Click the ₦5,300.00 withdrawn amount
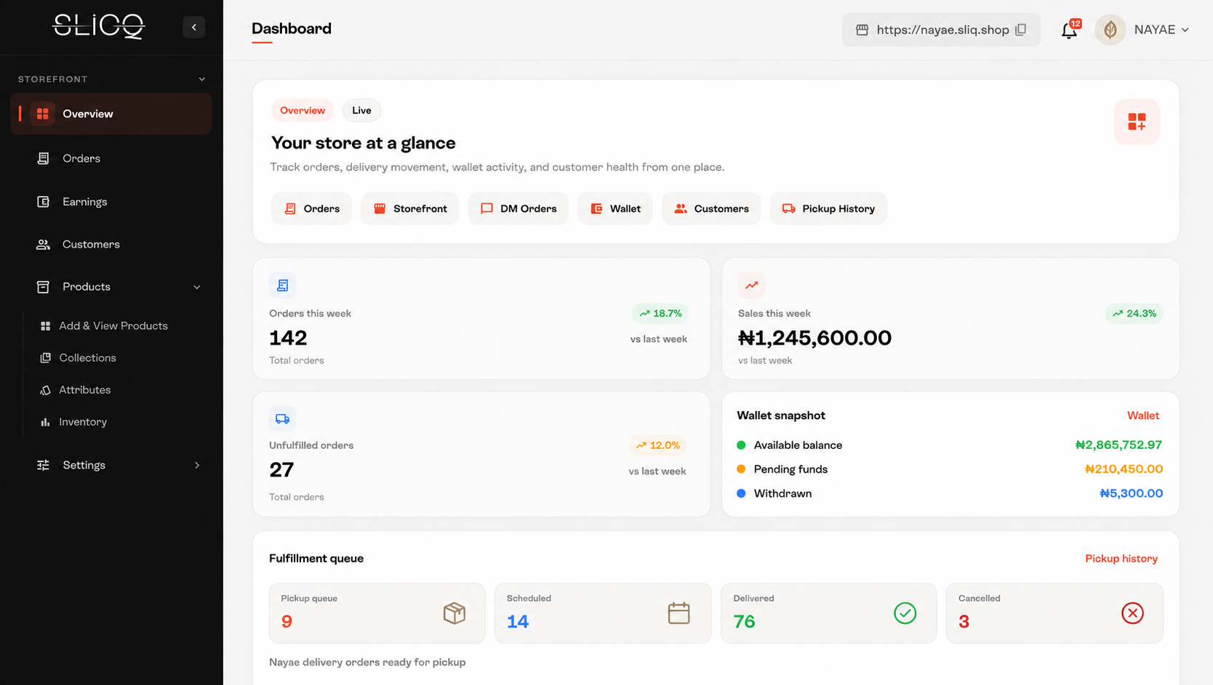 coord(1131,493)
